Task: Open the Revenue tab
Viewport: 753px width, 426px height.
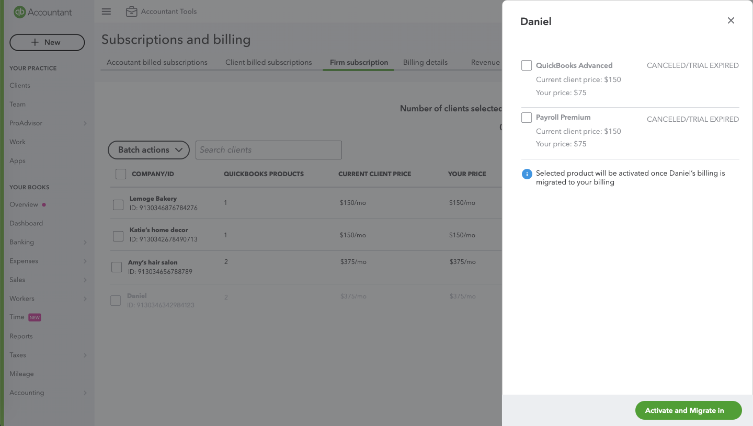Action: (486, 62)
